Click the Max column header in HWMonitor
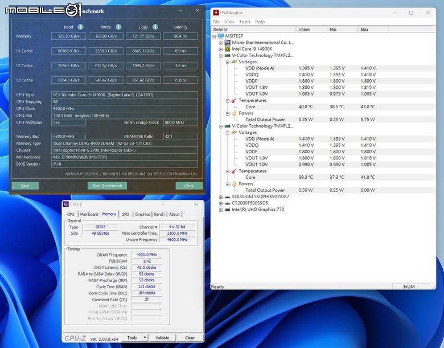 [373, 30]
